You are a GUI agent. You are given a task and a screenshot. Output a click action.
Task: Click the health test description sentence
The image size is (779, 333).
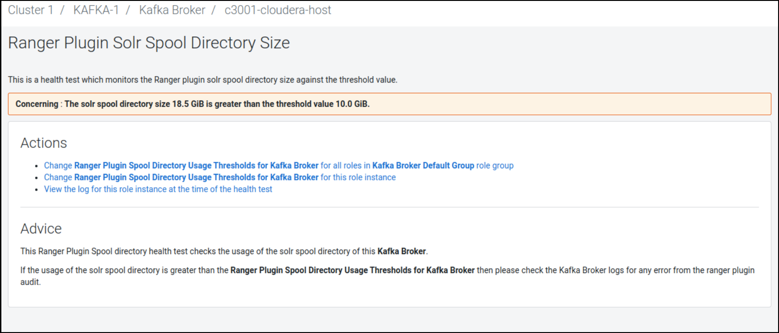[x=202, y=80]
